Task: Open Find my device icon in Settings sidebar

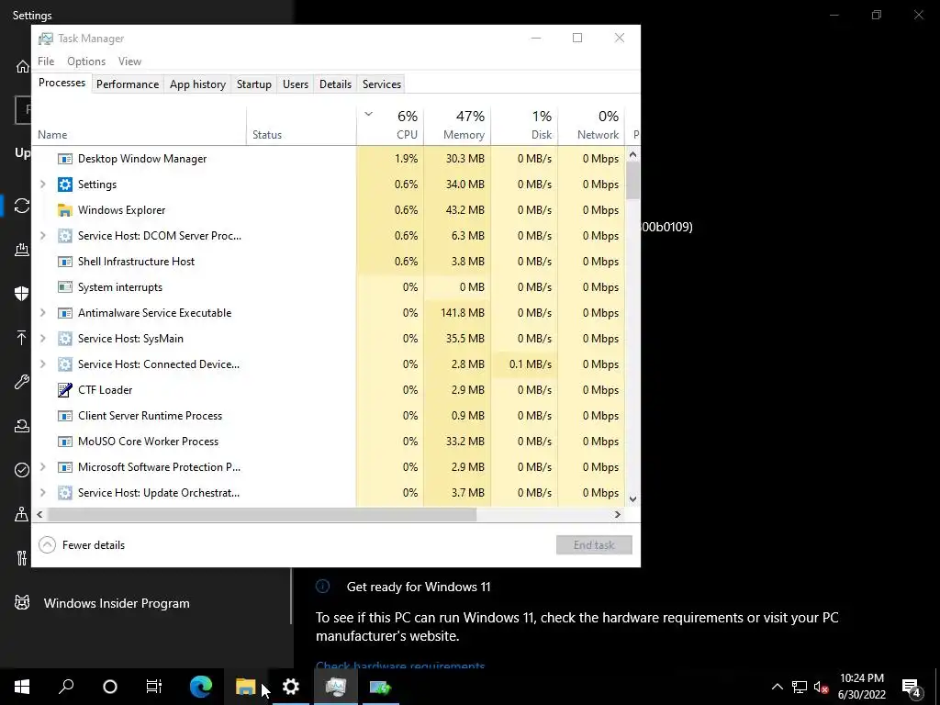Action: [x=22, y=514]
